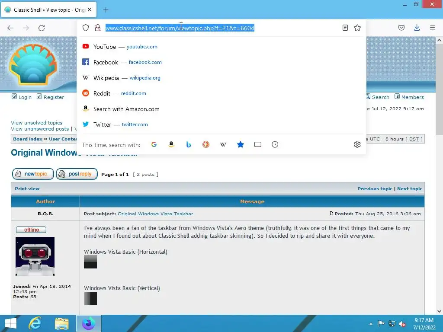Open Windows Vista Basic Horizontal thumbnail
This screenshot has width=443, height=332.
(90, 262)
